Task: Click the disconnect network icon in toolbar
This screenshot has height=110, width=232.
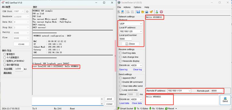Action: point(123,12)
